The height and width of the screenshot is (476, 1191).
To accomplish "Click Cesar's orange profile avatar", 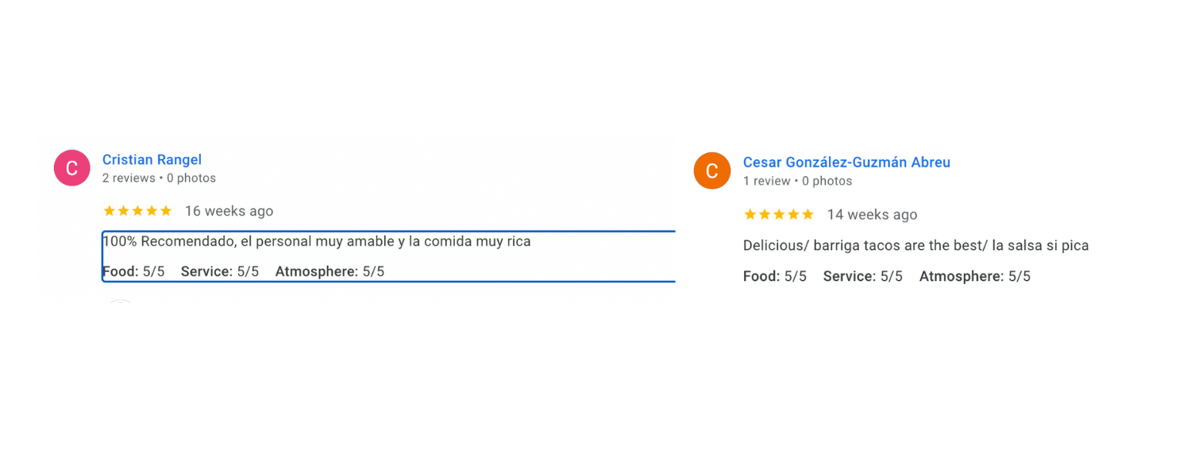I will click(x=711, y=171).
